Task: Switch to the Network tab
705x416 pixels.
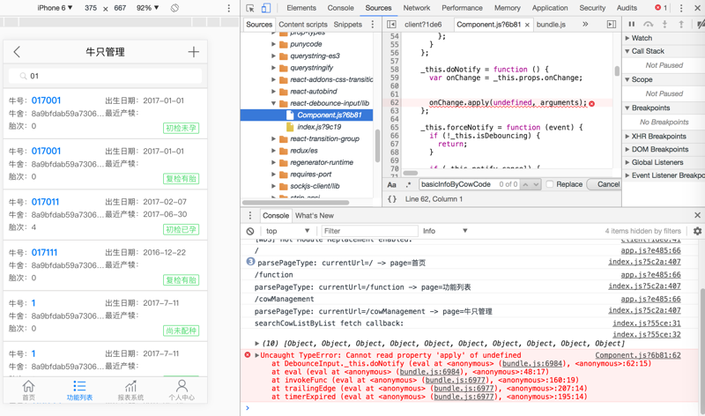Action: coord(417,8)
